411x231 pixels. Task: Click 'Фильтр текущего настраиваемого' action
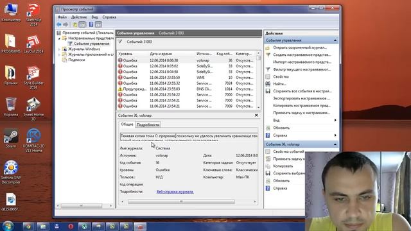[302, 69]
